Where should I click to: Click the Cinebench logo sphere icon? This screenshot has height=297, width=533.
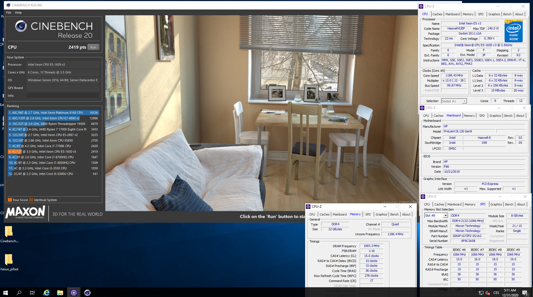21,26
